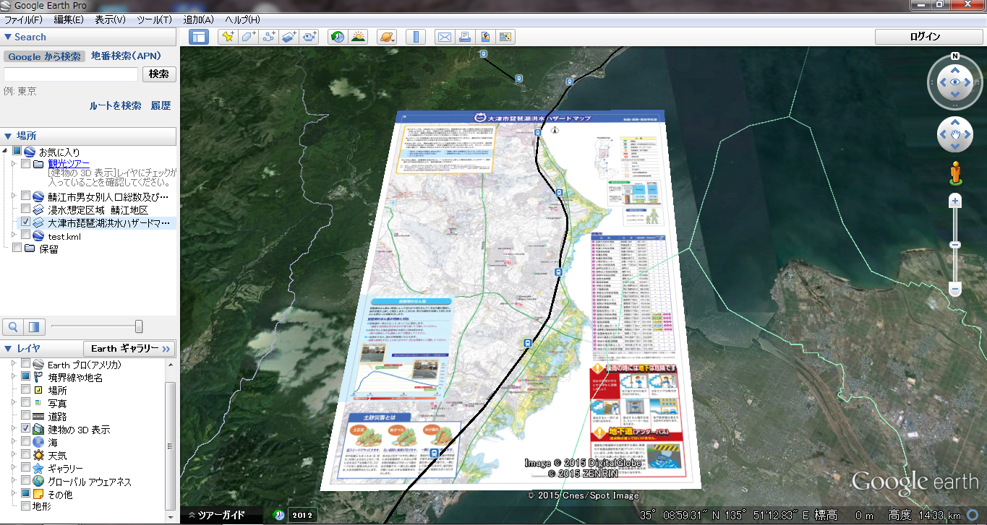
Task: Select the Add Path tool
Action: pos(269,37)
